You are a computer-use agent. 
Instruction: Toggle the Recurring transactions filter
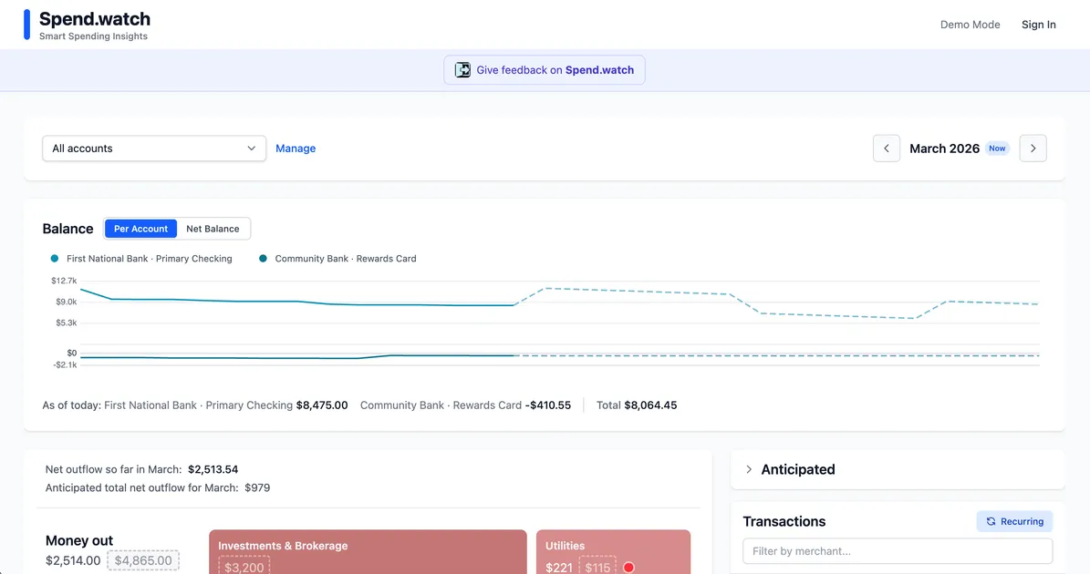coord(1014,522)
